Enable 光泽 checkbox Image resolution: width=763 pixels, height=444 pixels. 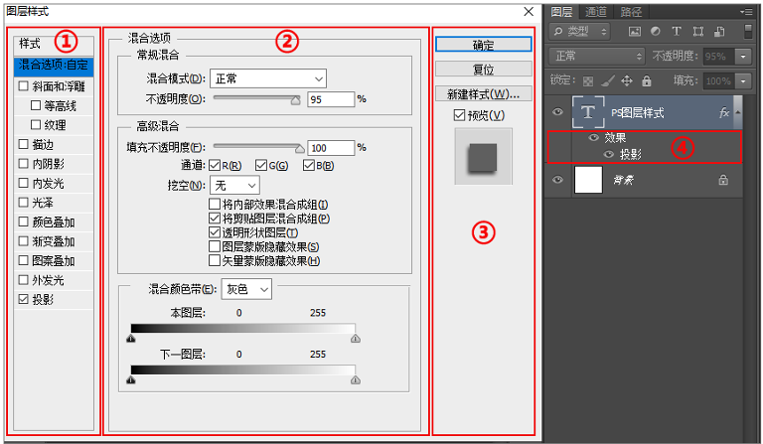24,203
